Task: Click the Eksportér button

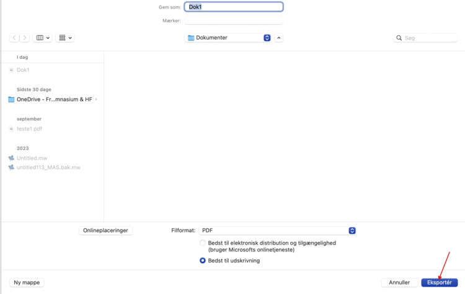Action: click(x=439, y=282)
